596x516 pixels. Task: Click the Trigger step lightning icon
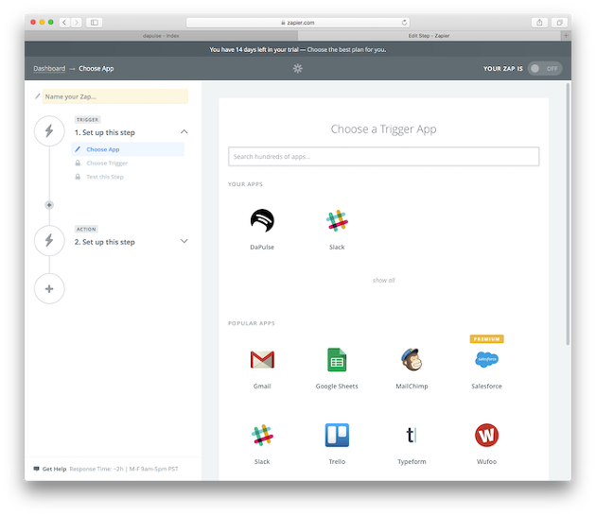point(49,131)
